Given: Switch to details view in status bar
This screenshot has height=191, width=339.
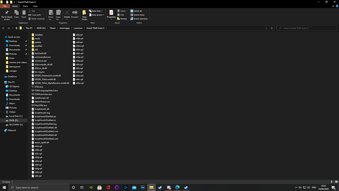Looking at the screenshot, I should pos(332,182).
